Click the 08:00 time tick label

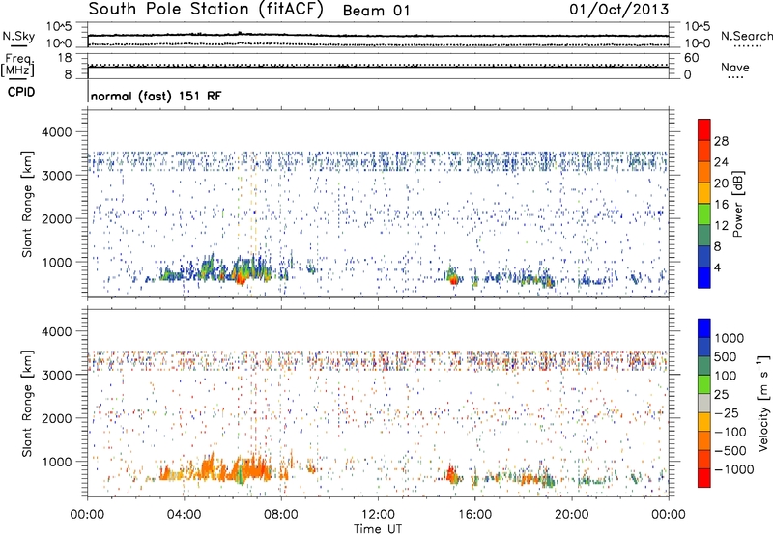point(281,515)
